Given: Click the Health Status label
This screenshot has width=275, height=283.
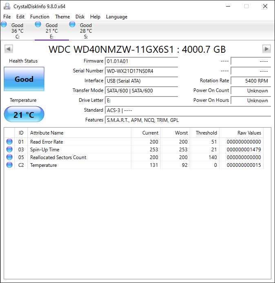Looking at the screenshot, I should [x=23, y=61].
